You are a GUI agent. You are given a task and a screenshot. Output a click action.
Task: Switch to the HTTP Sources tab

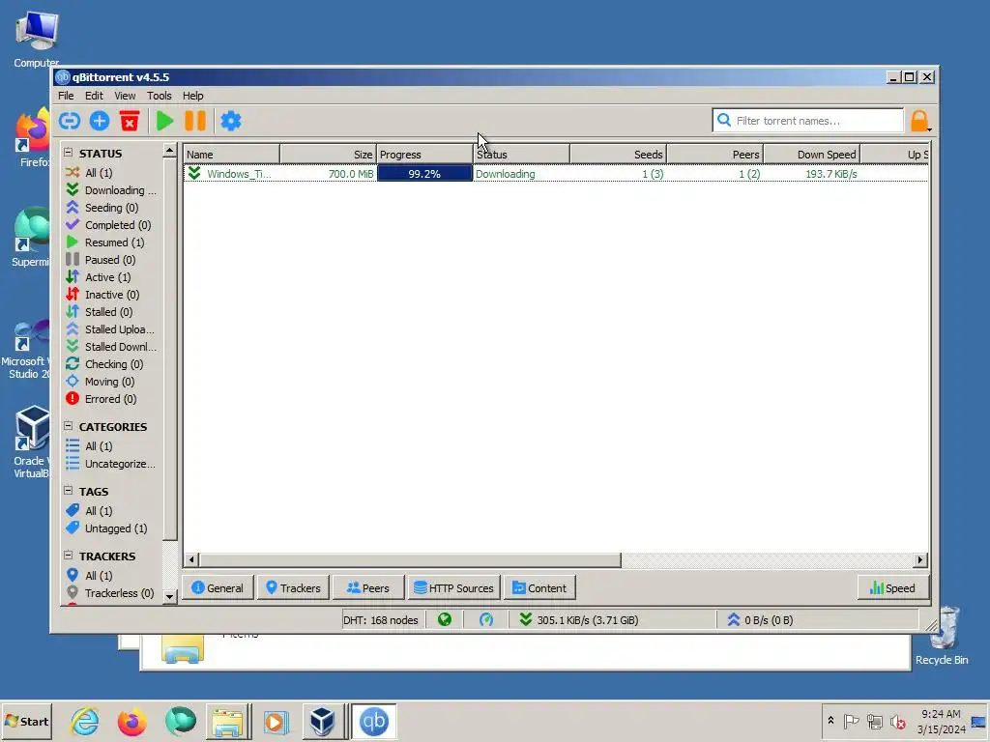454,587
